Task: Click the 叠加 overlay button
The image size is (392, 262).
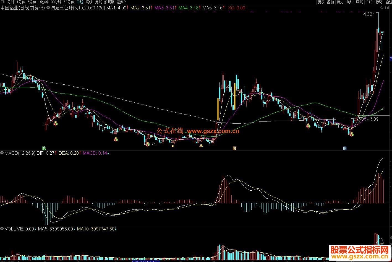Action: (x=330, y=2)
